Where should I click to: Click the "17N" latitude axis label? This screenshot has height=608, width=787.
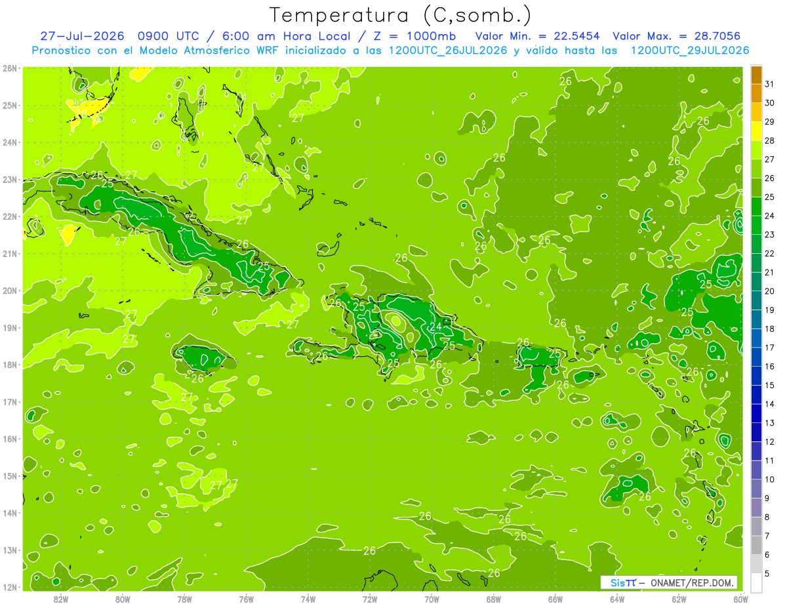10,402
